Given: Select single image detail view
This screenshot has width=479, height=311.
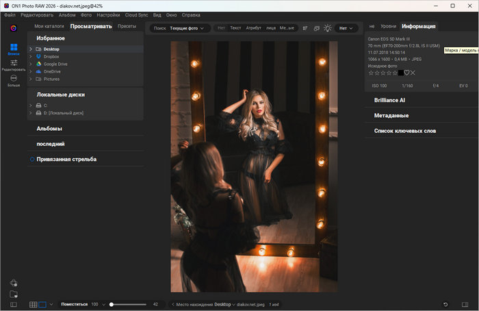Looking at the screenshot, I should [x=42, y=304].
